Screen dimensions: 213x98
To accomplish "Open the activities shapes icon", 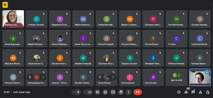I will (200, 92).
